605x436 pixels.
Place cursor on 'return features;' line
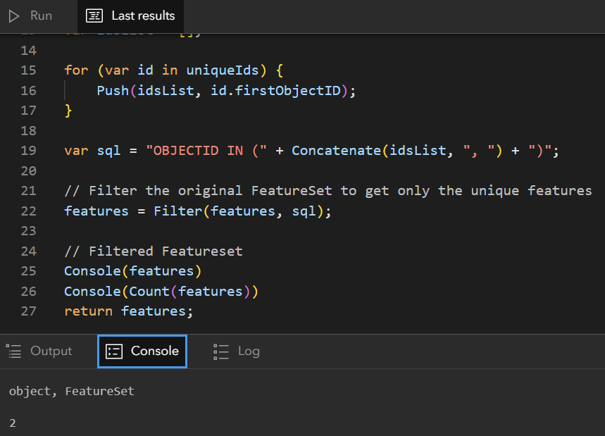pos(128,311)
